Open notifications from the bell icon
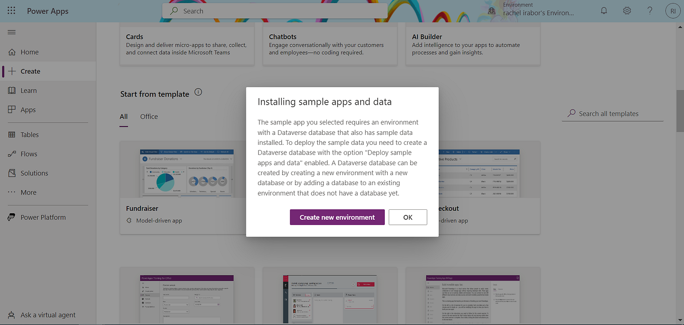Screen dimensions: 684x325 pos(603,10)
